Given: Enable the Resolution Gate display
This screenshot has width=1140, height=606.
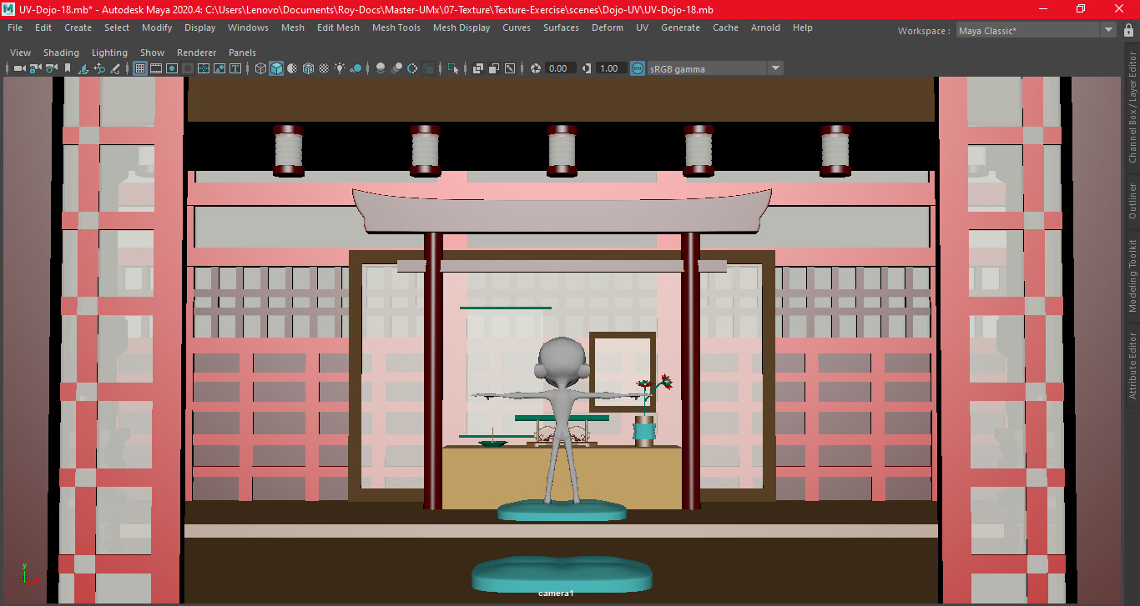Looking at the screenshot, I should tap(172, 68).
